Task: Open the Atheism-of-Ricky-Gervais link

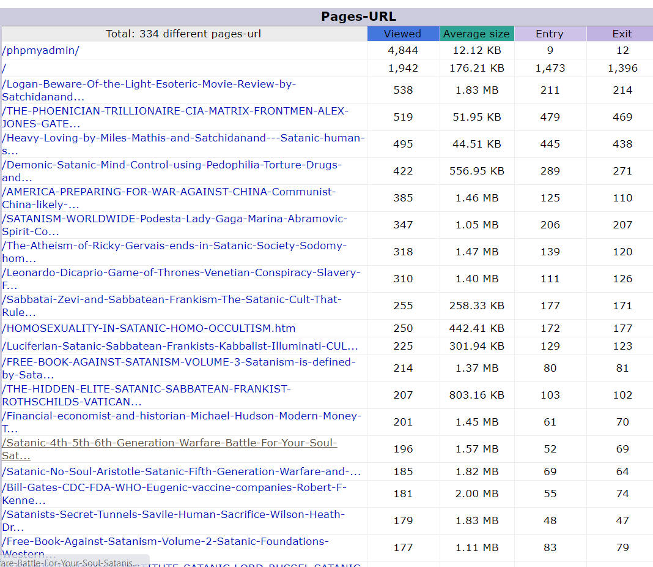Action: 174,252
